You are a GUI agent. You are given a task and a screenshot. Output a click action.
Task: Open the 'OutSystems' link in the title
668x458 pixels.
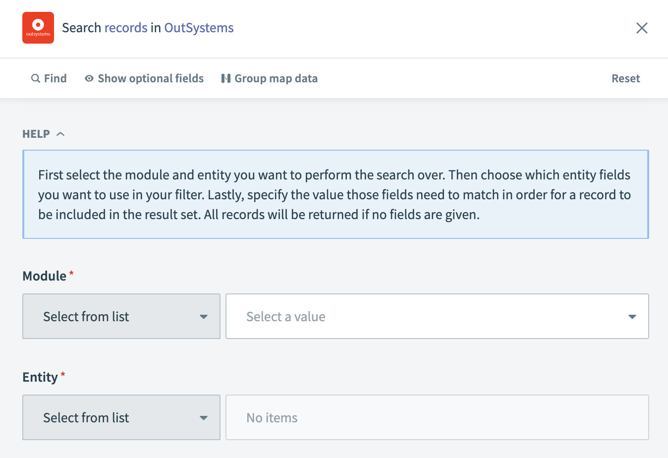(x=198, y=28)
